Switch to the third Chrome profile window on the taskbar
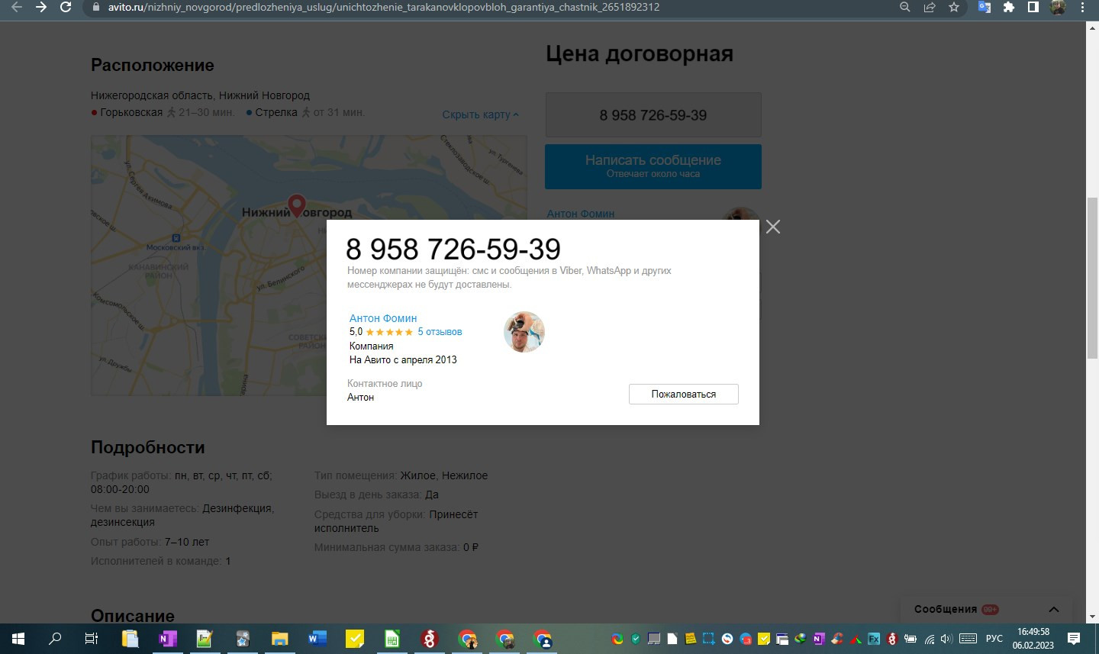 [x=542, y=639]
